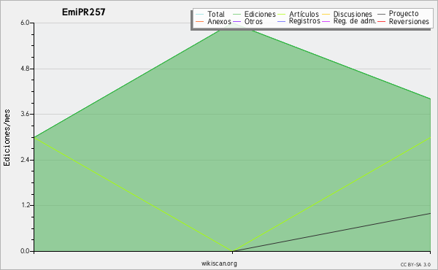The height and width of the screenshot is (270, 438).
Task: Click the Reg. de adm. magenta swatch
Action: tap(326, 21)
